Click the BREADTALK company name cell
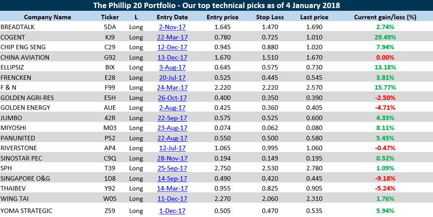 (x=17, y=27)
